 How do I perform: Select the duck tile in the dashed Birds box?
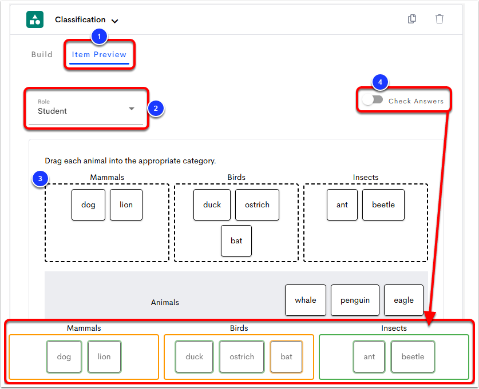(x=212, y=204)
